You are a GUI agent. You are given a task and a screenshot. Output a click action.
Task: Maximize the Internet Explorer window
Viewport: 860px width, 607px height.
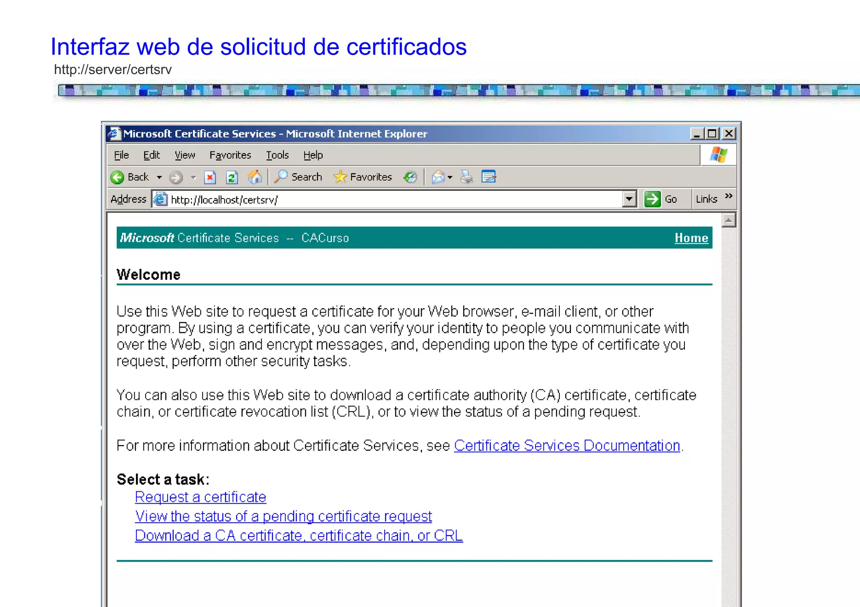point(712,134)
